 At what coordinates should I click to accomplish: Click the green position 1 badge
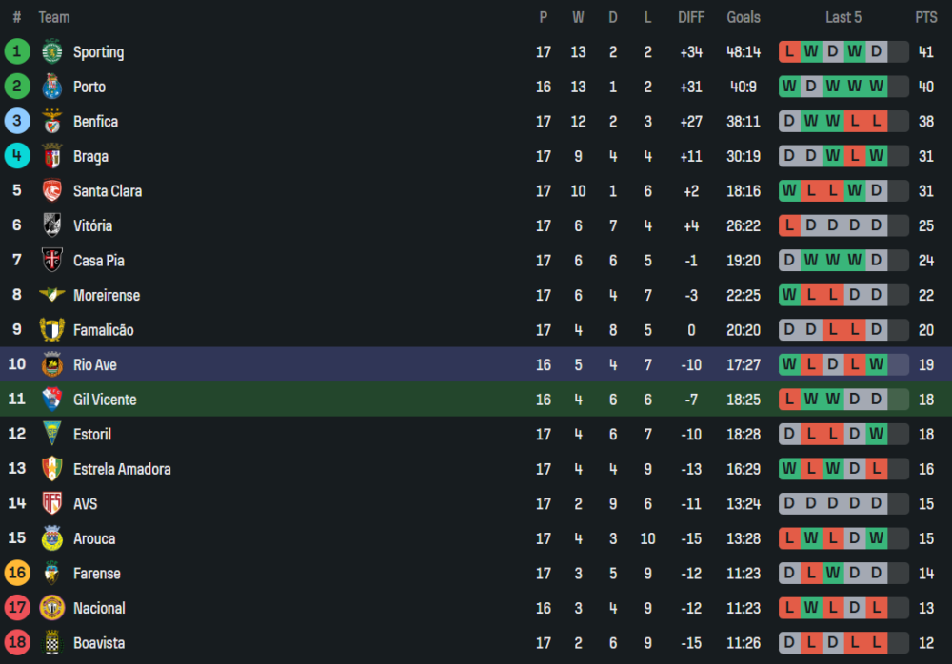click(x=17, y=52)
